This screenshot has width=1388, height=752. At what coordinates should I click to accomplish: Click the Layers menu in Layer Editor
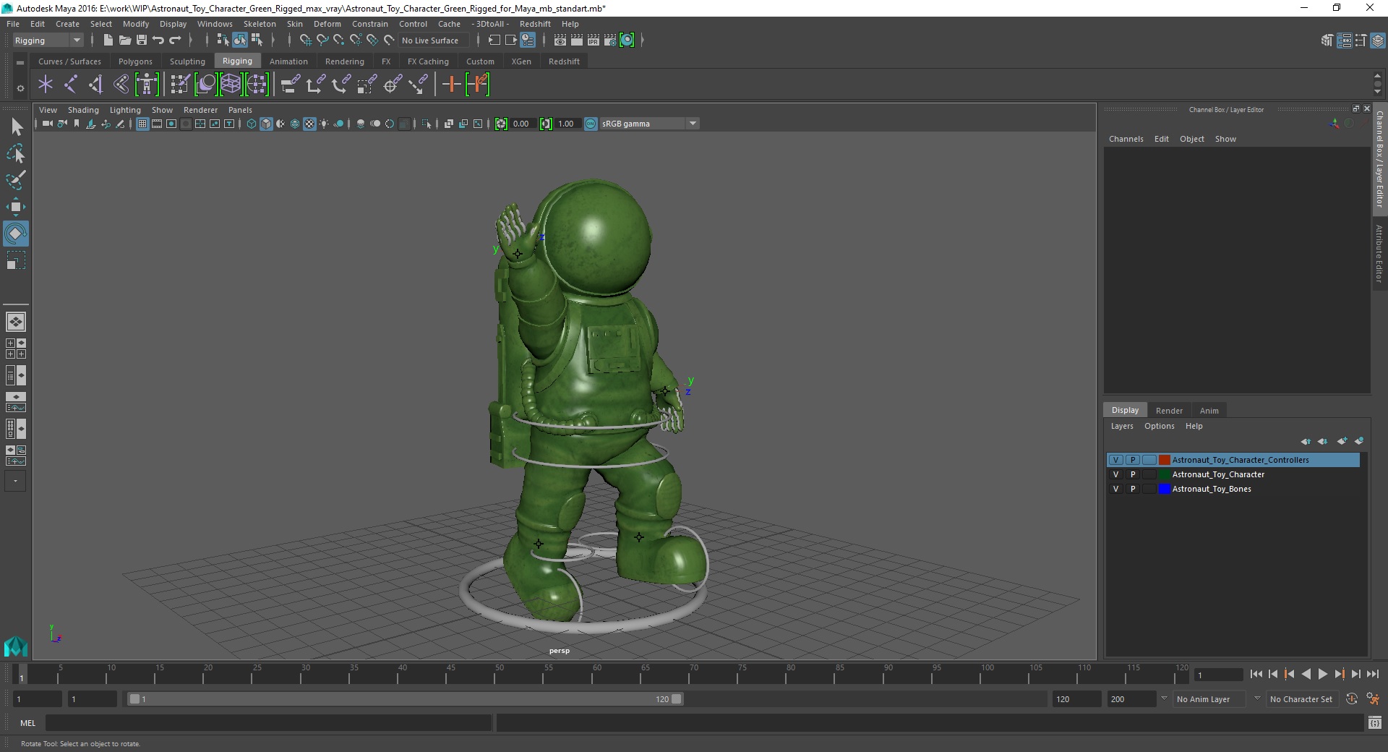point(1122,426)
